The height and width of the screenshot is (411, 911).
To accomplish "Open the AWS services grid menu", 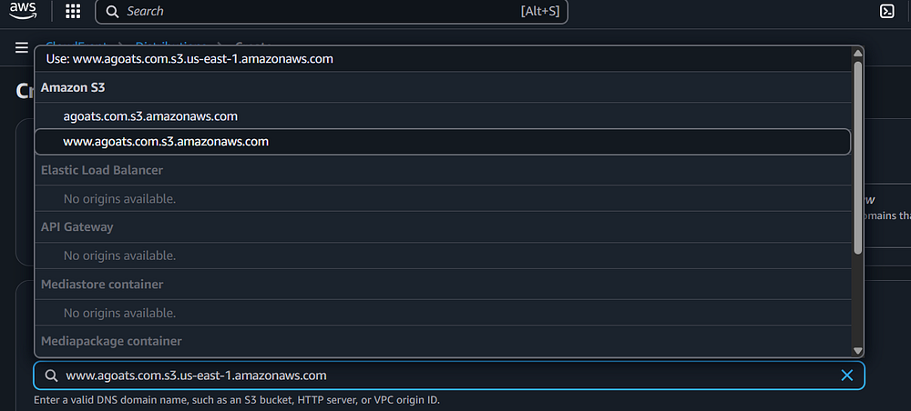I will (73, 12).
